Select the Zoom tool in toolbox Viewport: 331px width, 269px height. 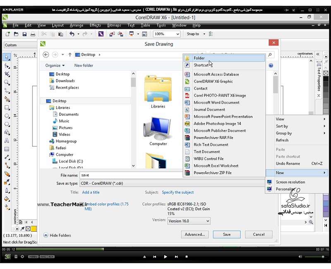tap(7, 82)
